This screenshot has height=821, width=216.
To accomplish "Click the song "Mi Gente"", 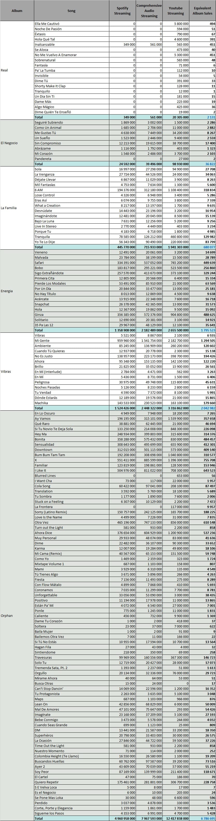I will [x=42, y=341].
